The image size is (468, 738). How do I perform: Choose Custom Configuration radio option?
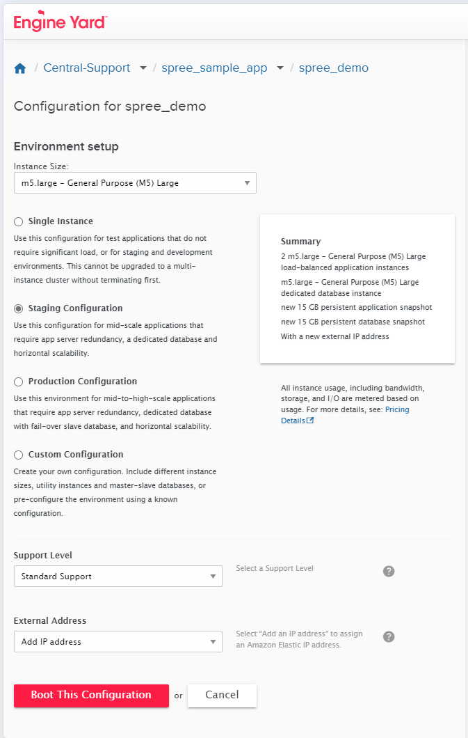coord(19,455)
